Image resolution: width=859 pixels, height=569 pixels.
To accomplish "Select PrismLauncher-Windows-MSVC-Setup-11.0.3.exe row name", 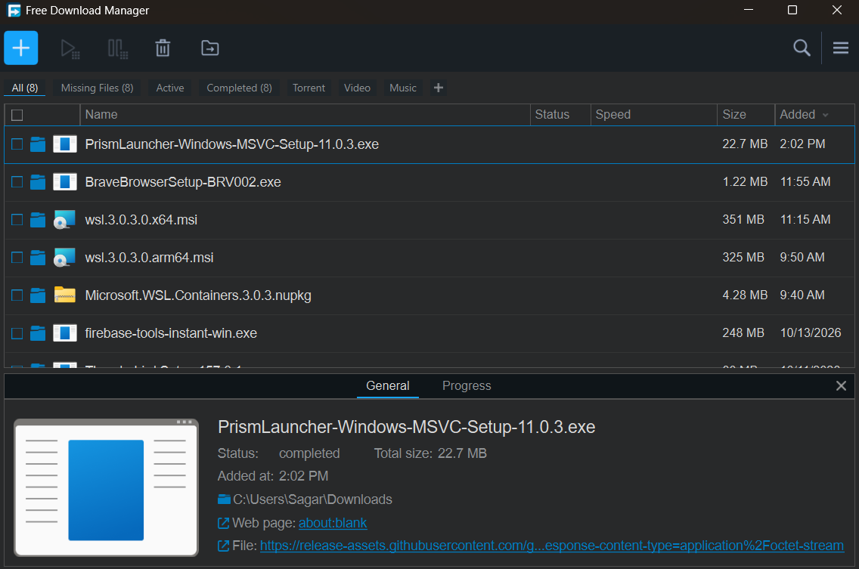I will coord(231,144).
